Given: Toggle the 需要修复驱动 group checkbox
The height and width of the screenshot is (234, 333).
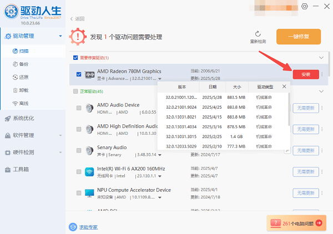Looking at the screenshot, I should point(75,58).
